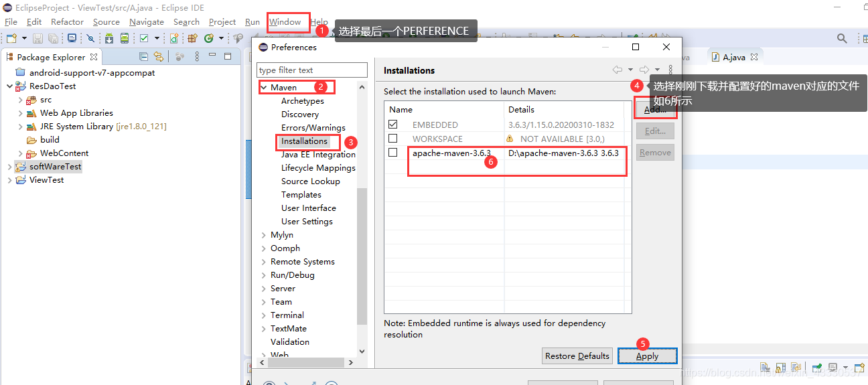
Task: Open the Preferences page menu dots
Action: (x=670, y=70)
